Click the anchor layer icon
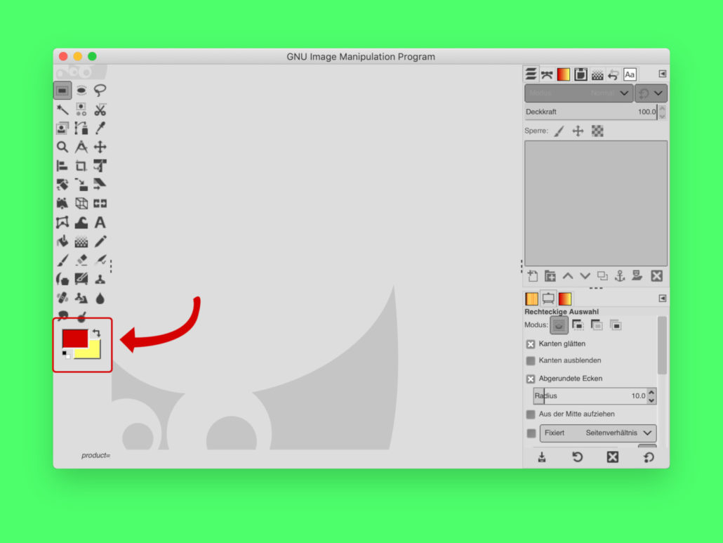 pyautogui.click(x=619, y=276)
